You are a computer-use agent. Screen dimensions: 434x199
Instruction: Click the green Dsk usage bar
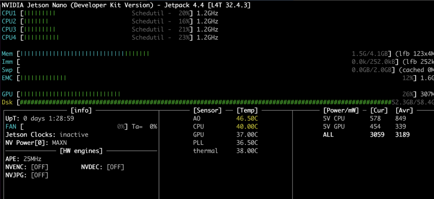click(206, 102)
